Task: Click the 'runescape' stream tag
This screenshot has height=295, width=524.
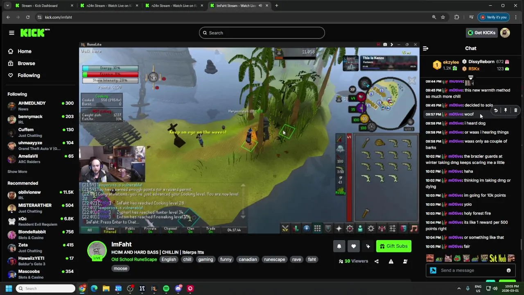Action: tap(274, 259)
